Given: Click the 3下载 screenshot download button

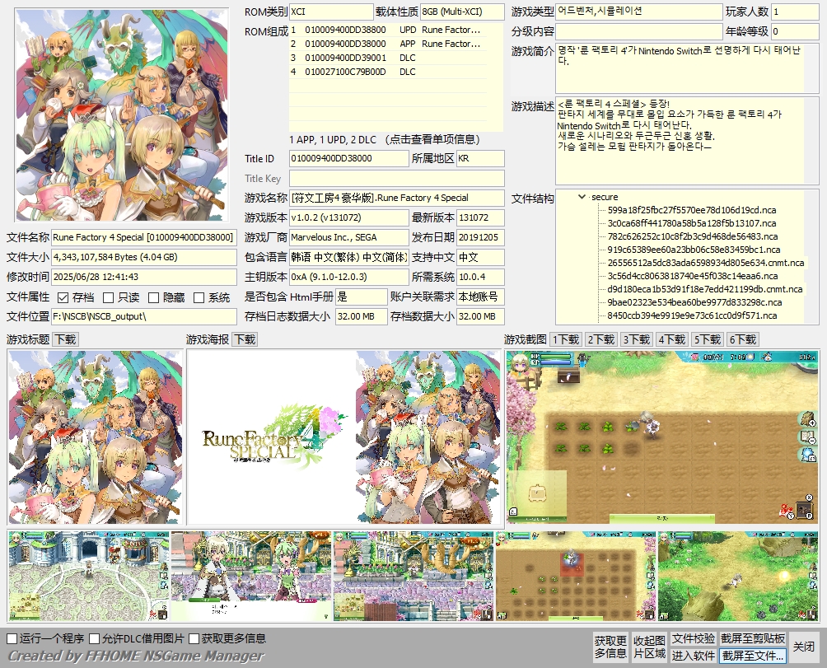Looking at the screenshot, I should (x=637, y=339).
